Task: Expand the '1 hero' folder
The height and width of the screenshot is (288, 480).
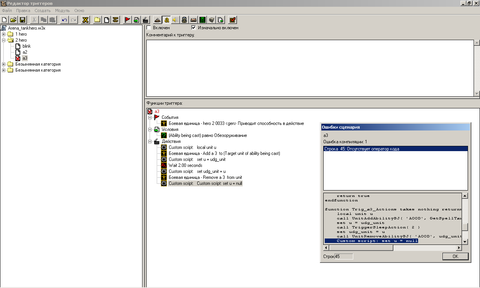Action: [4, 34]
